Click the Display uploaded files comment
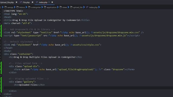 (29, 79)
